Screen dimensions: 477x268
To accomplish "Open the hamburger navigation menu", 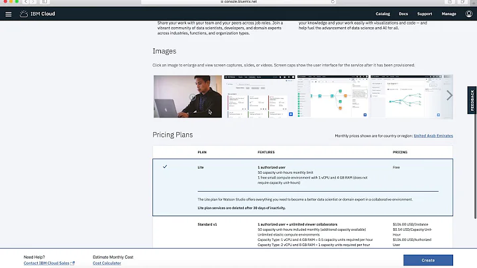I will pyautogui.click(x=9, y=14).
